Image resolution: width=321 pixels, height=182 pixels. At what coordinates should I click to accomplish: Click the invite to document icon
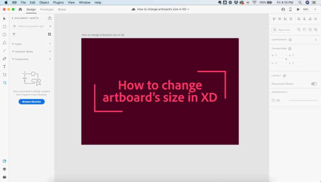[283, 10]
